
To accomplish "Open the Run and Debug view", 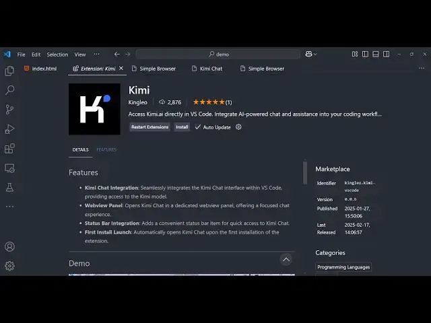I will (x=9, y=129).
